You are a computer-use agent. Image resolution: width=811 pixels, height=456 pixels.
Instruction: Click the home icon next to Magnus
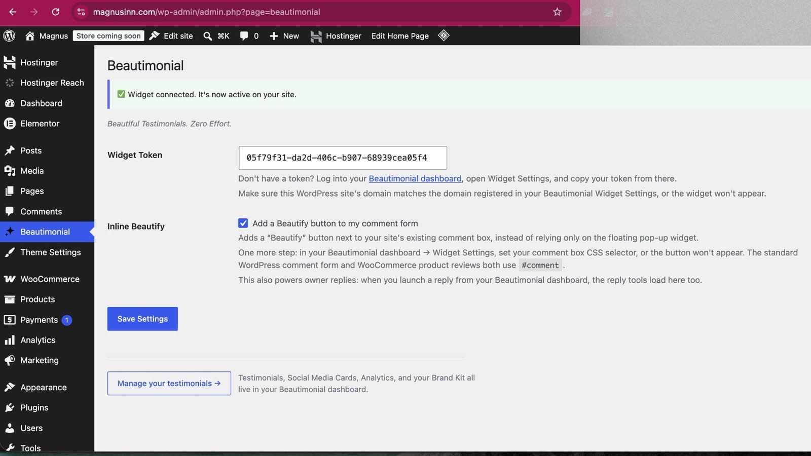tap(30, 36)
